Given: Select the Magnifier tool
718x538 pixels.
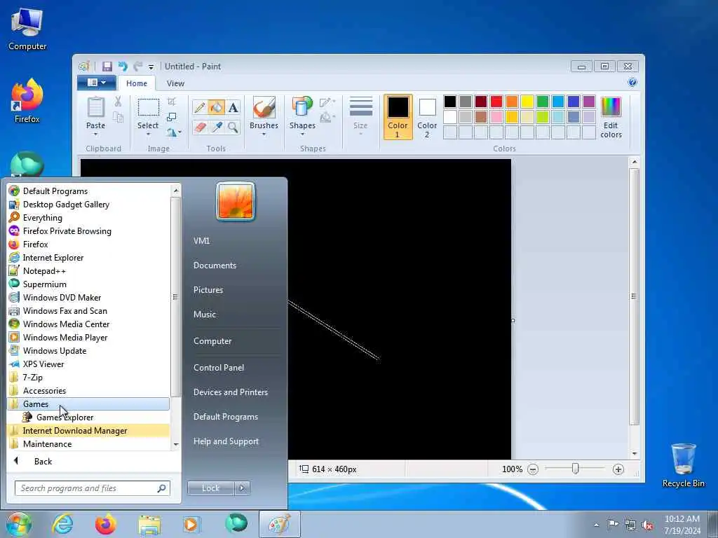Looking at the screenshot, I should click(x=233, y=127).
